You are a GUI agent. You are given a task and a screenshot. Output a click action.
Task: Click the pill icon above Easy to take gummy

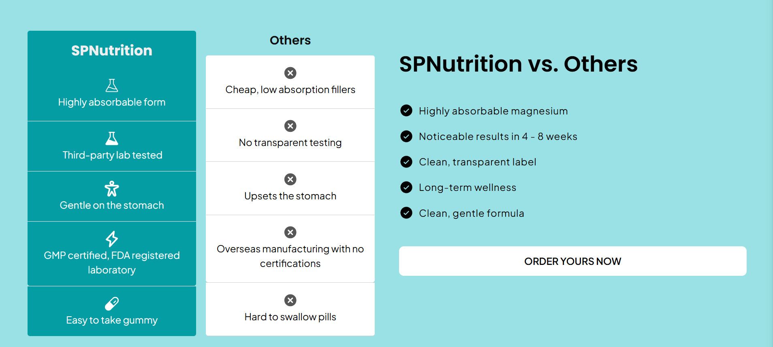112,303
